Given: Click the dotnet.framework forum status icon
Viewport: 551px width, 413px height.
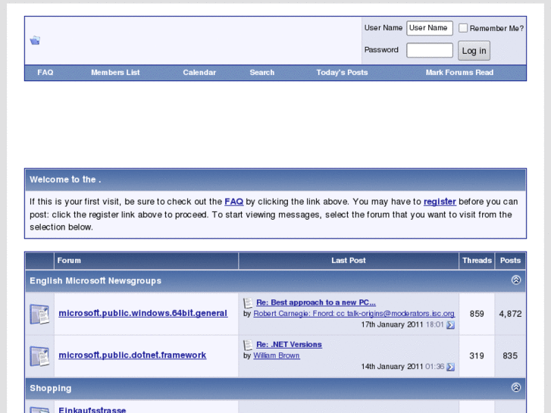Looking at the screenshot, I should tap(39, 356).
